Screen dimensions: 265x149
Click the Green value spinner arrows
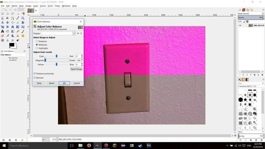point(82,60)
